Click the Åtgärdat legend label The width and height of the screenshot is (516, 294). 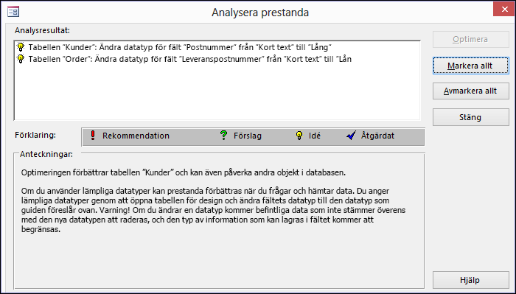coord(377,136)
